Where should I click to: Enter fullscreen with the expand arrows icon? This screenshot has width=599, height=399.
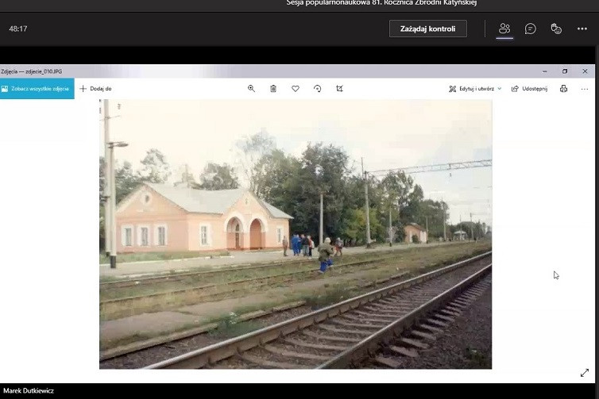point(585,373)
